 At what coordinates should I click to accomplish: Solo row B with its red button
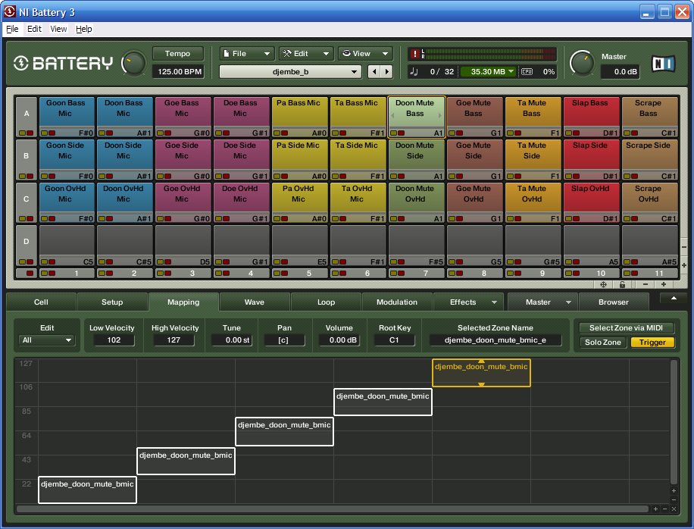[x=30, y=176]
